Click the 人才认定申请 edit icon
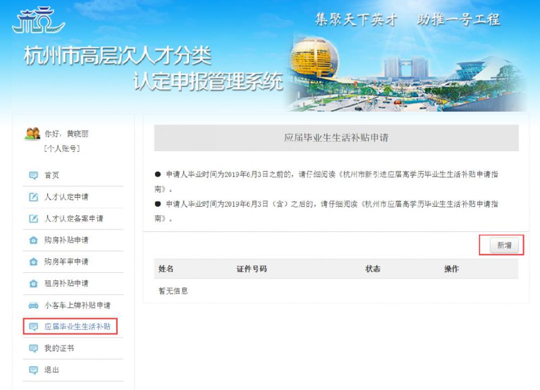 [33, 197]
